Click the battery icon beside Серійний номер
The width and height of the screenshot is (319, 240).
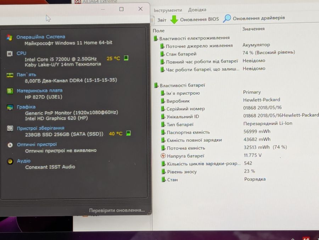click(163, 109)
